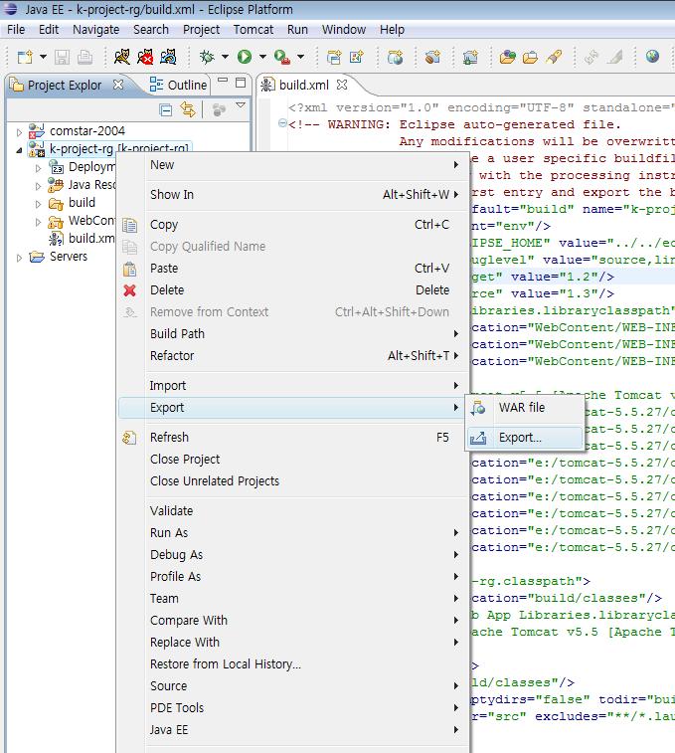Click the Save toolbar icon
Image resolution: width=675 pixels, height=753 pixels.
[x=62, y=57]
